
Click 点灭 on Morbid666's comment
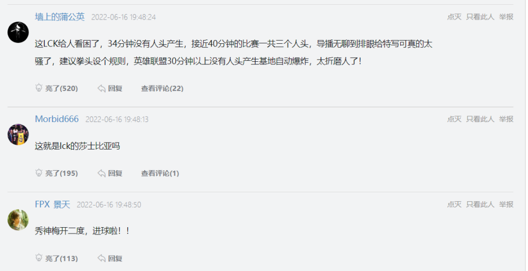point(454,119)
